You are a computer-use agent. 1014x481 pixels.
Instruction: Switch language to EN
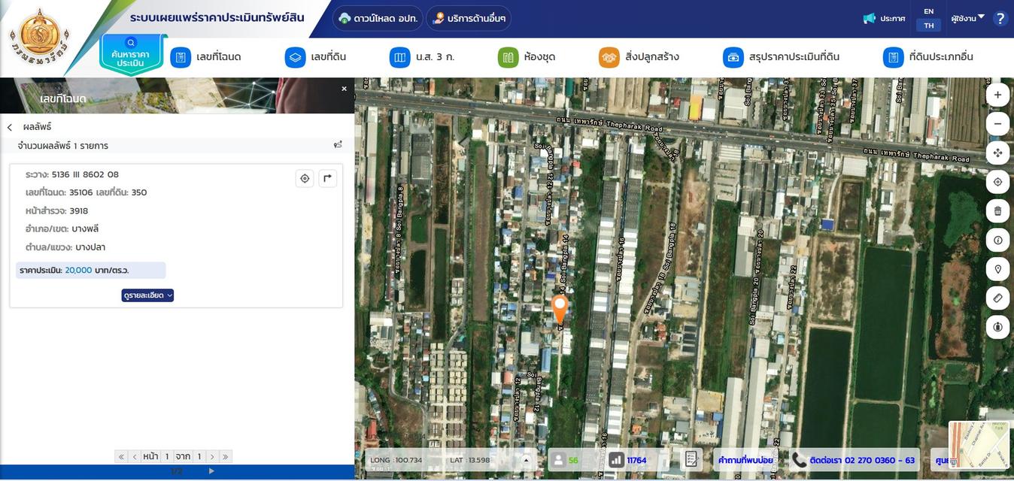(x=928, y=11)
